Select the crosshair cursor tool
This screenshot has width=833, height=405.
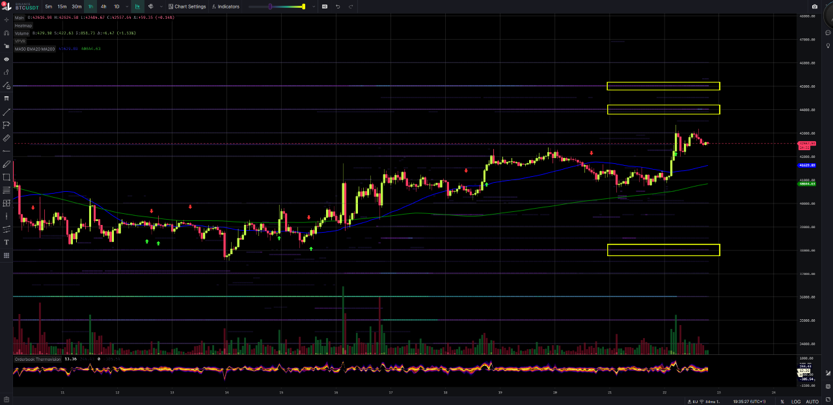coord(7,20)
